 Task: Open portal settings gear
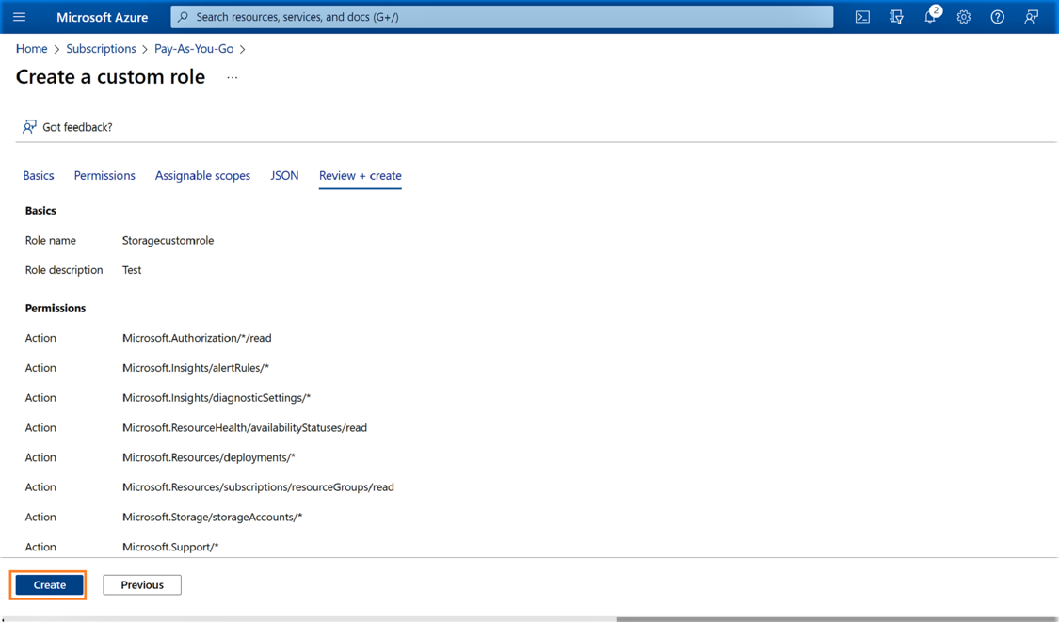point(964,17)
